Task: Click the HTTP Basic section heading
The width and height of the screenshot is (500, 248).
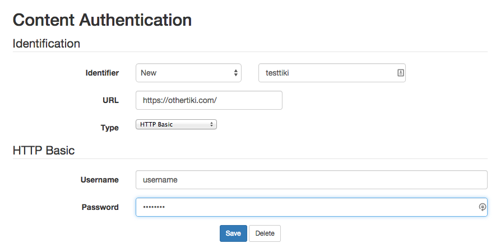Action: (44, 150)
